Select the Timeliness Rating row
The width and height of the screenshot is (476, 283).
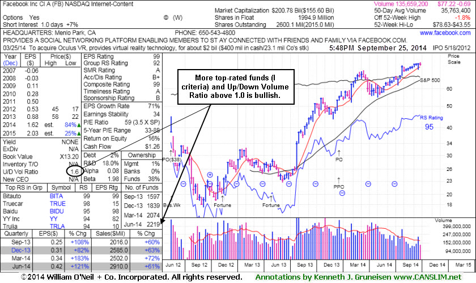point(122,91)
